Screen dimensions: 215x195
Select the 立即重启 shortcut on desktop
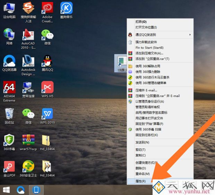click(121, 63)
